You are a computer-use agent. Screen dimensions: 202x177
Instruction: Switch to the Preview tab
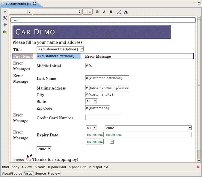54,173
